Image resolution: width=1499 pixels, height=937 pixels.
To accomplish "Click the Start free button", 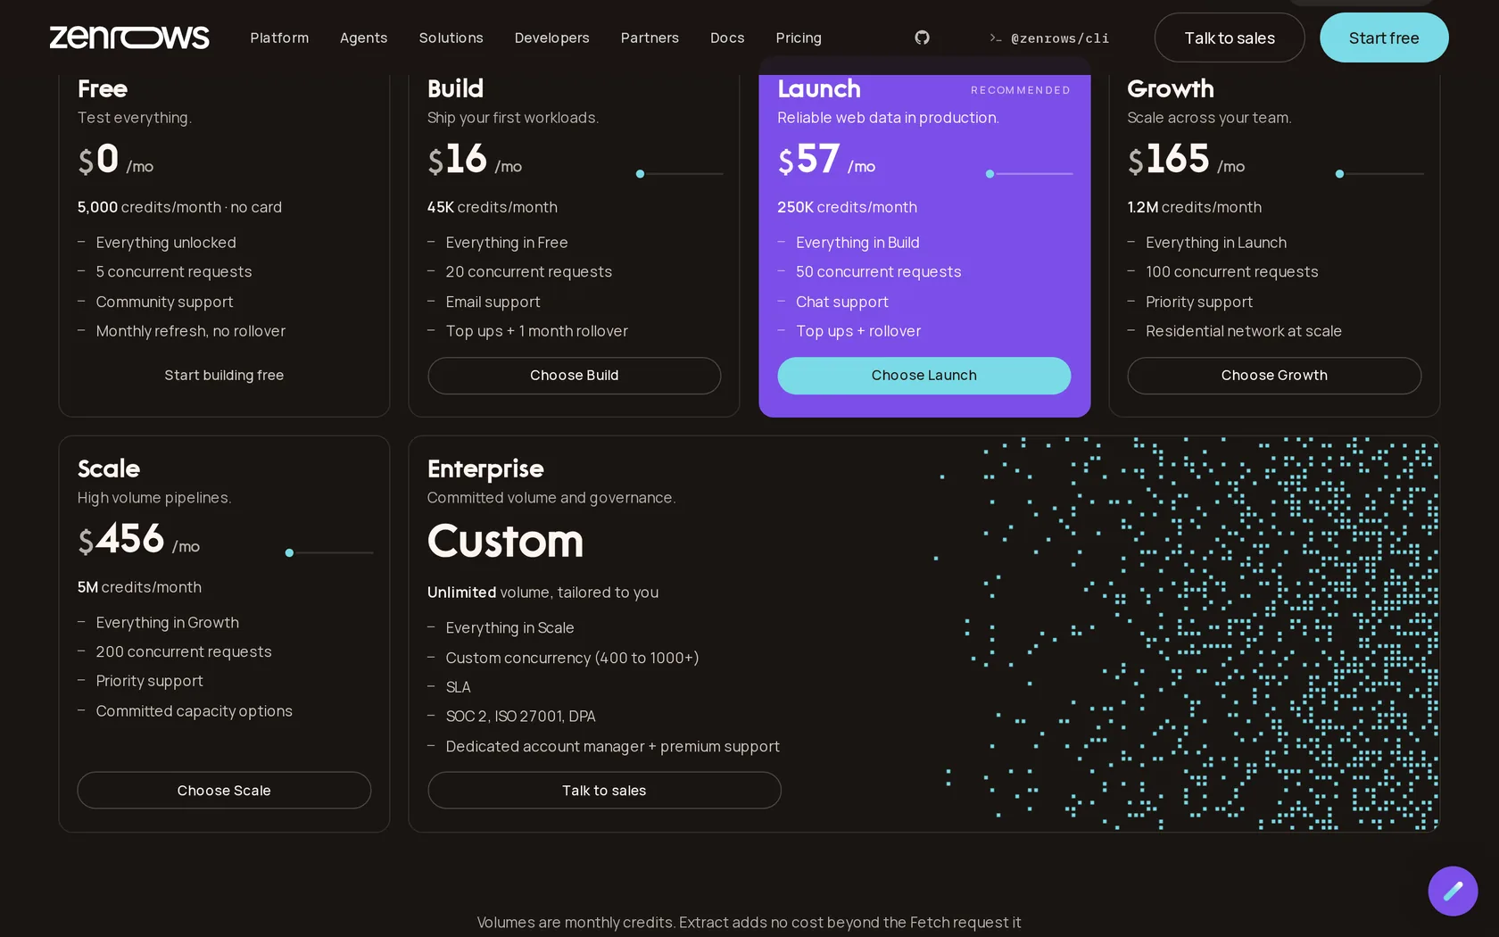I will click(1384, 37).
